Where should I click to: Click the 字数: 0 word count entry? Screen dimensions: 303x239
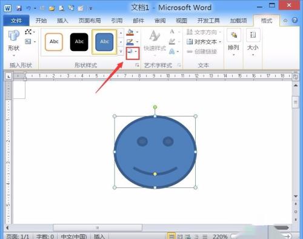45,236
